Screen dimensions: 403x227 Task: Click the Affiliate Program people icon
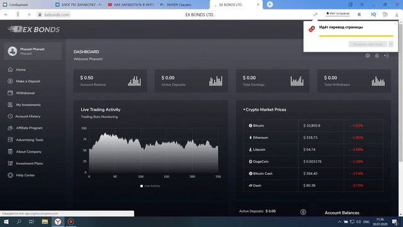[10, 128]
